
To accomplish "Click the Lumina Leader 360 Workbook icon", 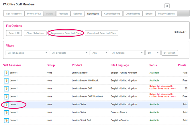I will click(x=6, y=97).
